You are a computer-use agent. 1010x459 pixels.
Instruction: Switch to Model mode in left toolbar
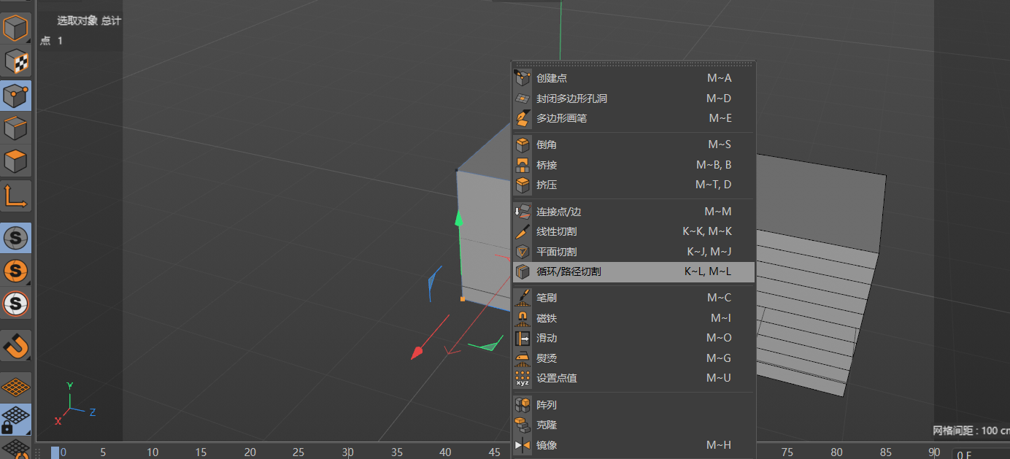15,28
